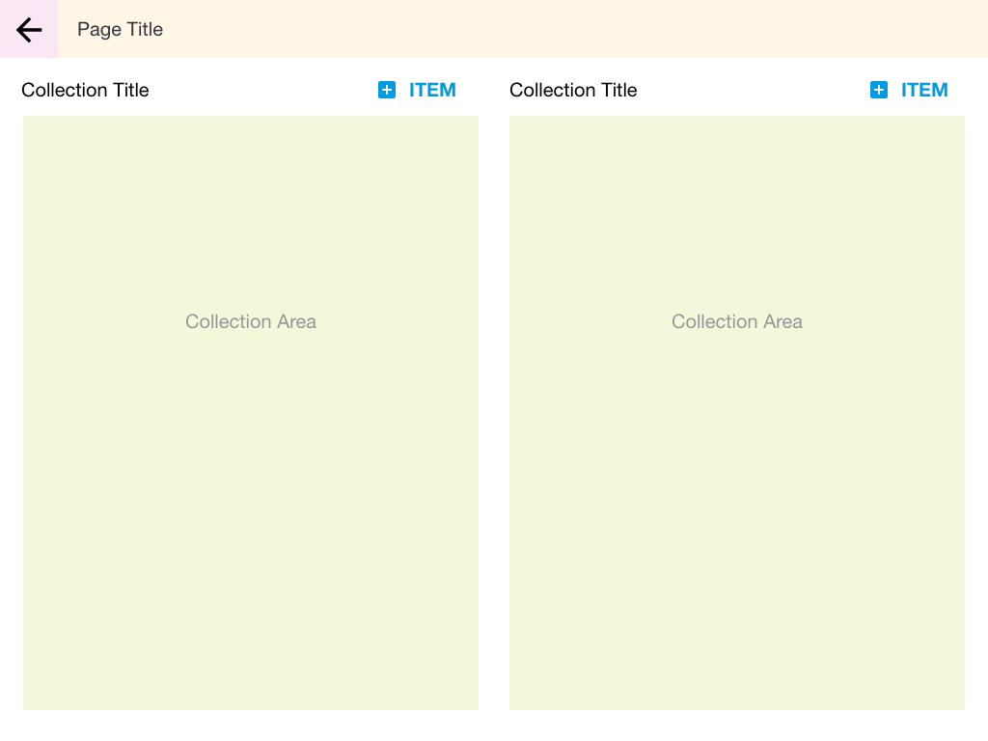Select the Page Title label
This screenshot has width=988, height=741.
click(x=120, y=29)
